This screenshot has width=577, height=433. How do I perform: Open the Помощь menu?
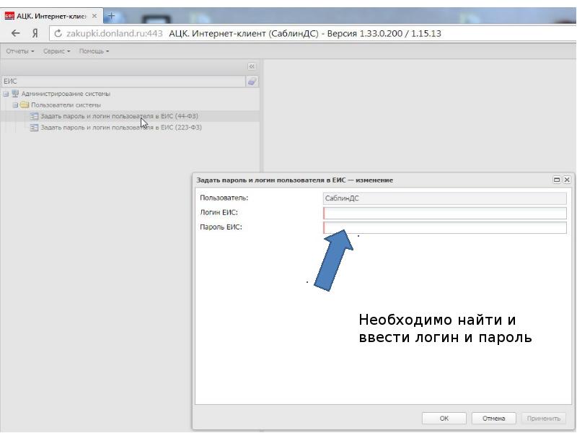94,51
